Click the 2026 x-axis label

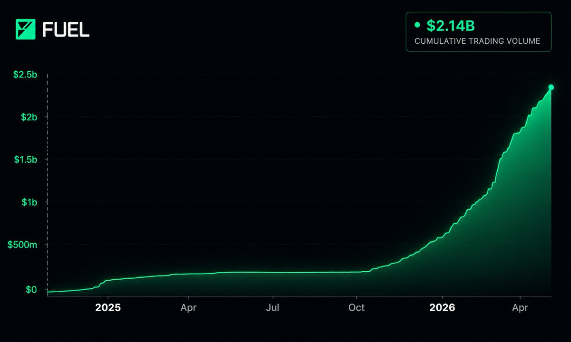[x=442, y=307]
